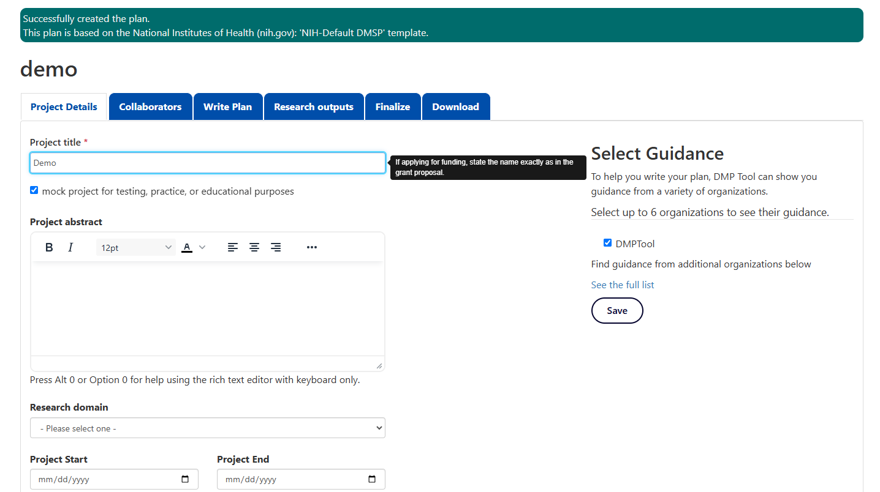Click into the Project title field
The width and height of the screenshot is (880, 492).
pos(207,163)
